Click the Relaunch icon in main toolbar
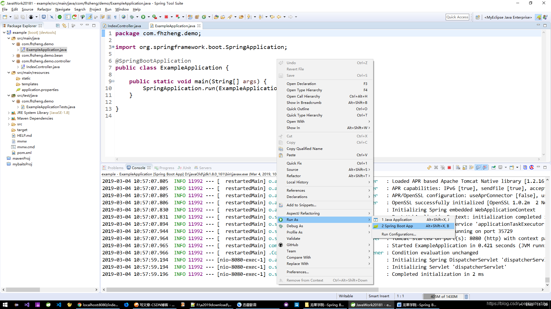The image size is (551, 309). [x=178, y=17]
